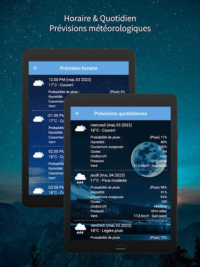The height and width of the screenshot is (267, 200).
Task: Select jeudi cloud cover 94% value
Action: [x=164, y=197]
